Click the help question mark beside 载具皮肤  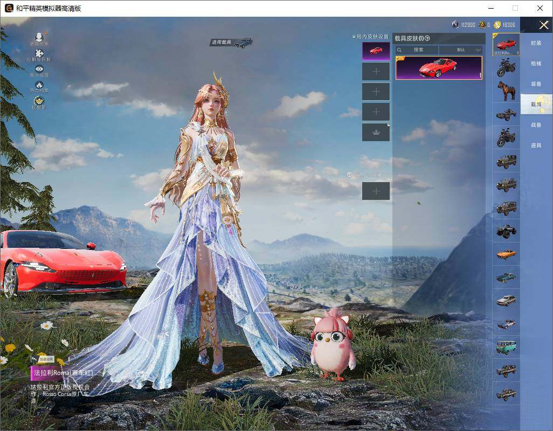[427, 38]
